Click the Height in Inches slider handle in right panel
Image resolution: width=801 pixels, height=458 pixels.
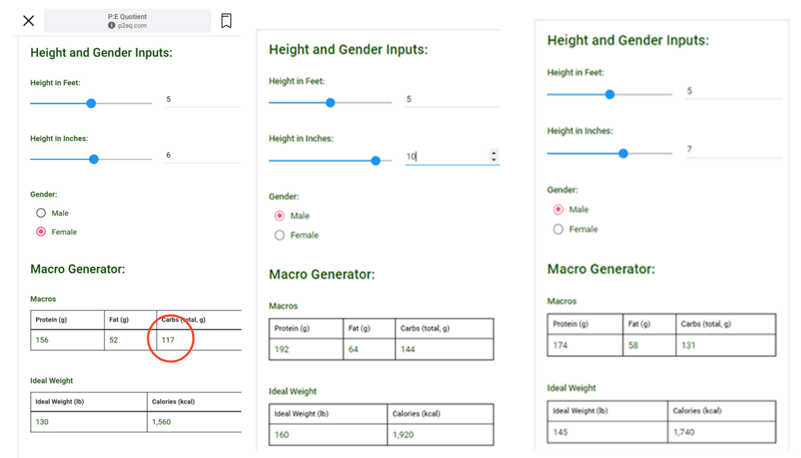click(623, 153)
